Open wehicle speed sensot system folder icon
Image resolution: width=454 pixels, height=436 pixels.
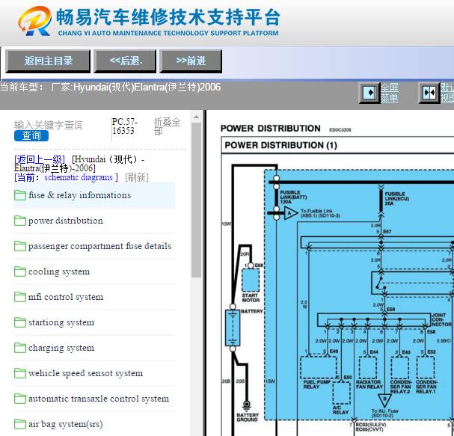pos(20,373)
